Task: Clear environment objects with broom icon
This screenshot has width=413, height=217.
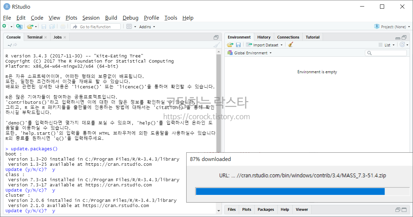Action: click(x=291, y=45)
